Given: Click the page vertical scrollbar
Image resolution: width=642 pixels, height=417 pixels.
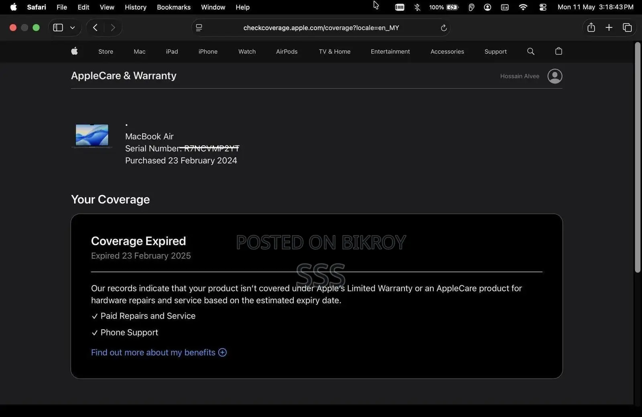Looking at the screenshot, I should click(638, 158).
